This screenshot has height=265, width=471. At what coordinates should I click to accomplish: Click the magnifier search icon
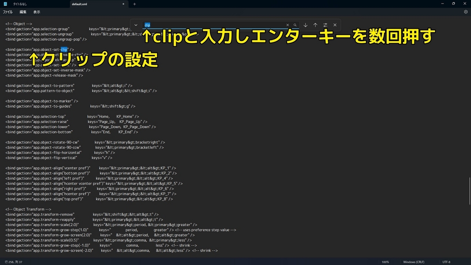(x=295, y=25)
